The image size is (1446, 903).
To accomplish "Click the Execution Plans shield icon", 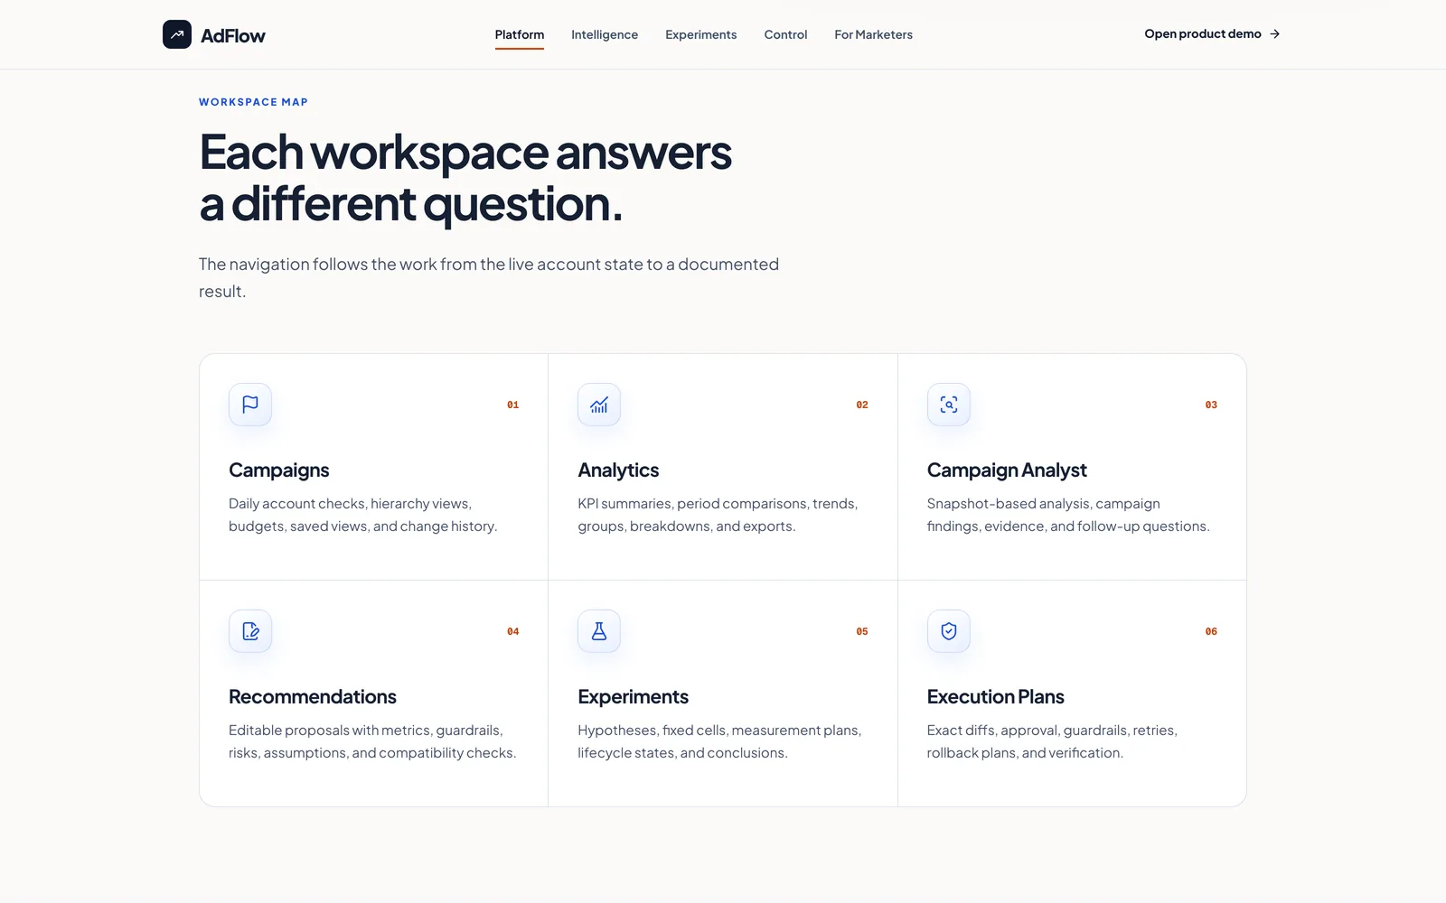I will (x=949, y=631).
